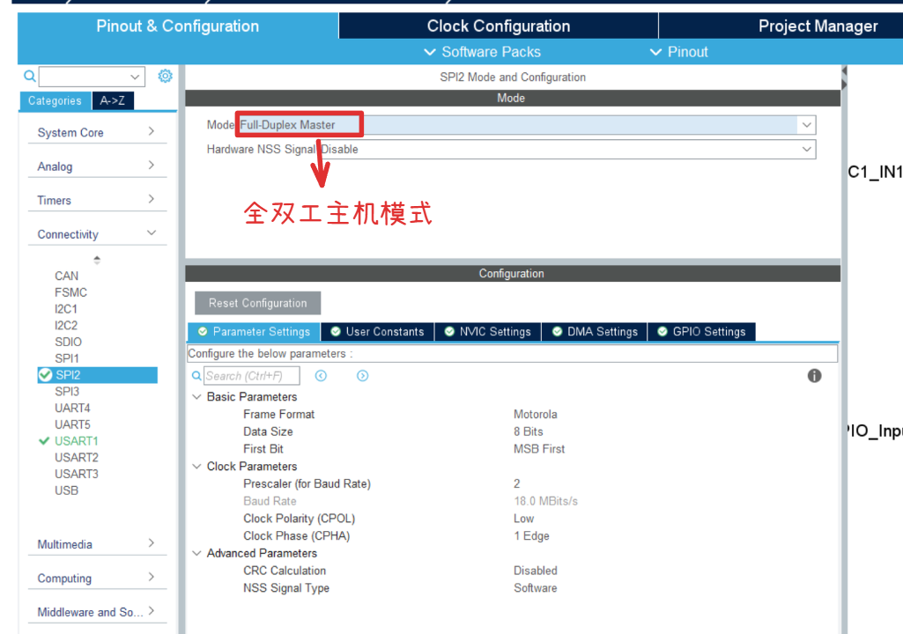The height and width of the screenshot is (634, 903).
Task: Select UART4 peripheral
Action: [72, 408]
